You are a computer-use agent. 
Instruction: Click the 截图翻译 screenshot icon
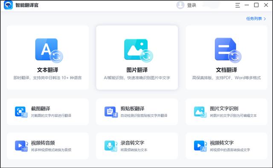pos(21,112)
